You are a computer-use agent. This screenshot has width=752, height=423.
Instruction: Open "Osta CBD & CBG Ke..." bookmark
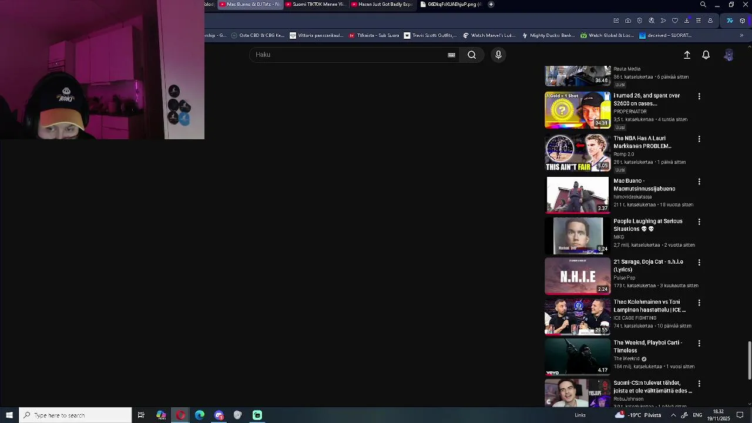(257, 35)
